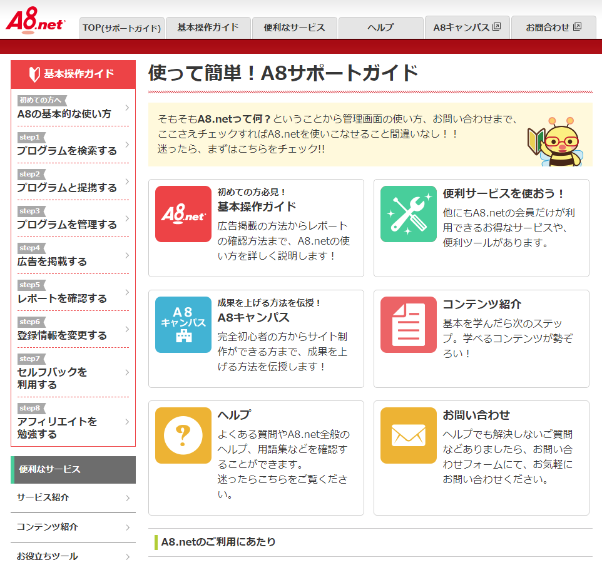Image resolution: width=602 pixels, height=565 pixels.
Task: Click the step1 badge label
Action: coord(31,138)
